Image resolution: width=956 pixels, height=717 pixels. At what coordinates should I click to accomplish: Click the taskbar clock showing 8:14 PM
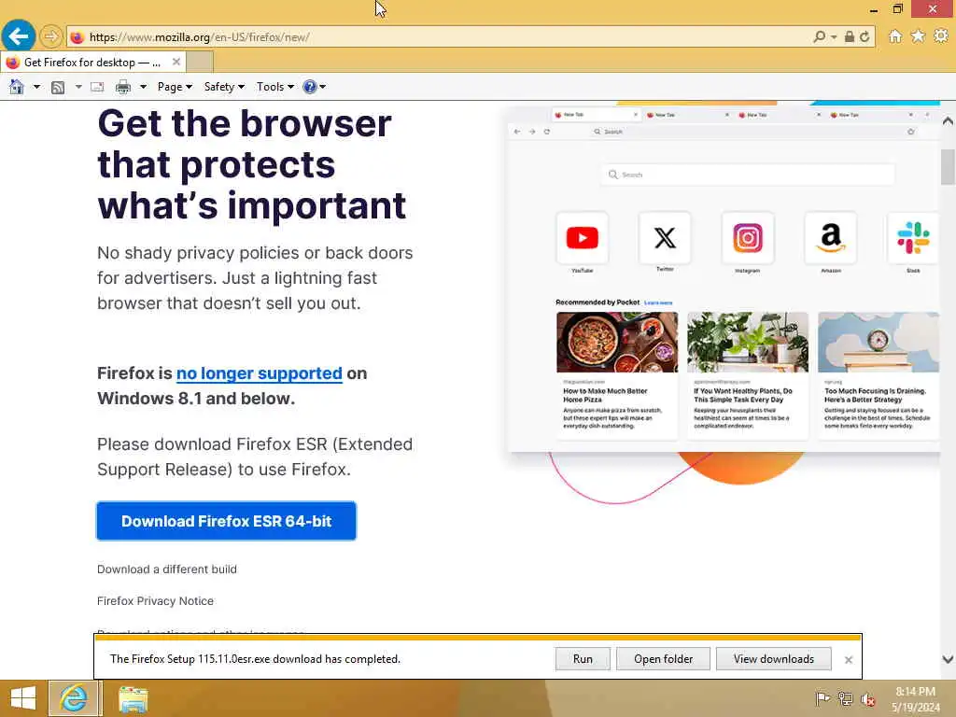tap(915, 699)
